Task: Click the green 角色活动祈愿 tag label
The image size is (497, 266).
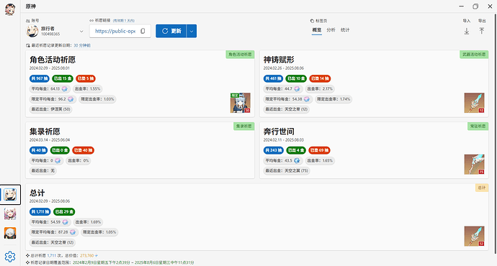Action: coord(241,55)
